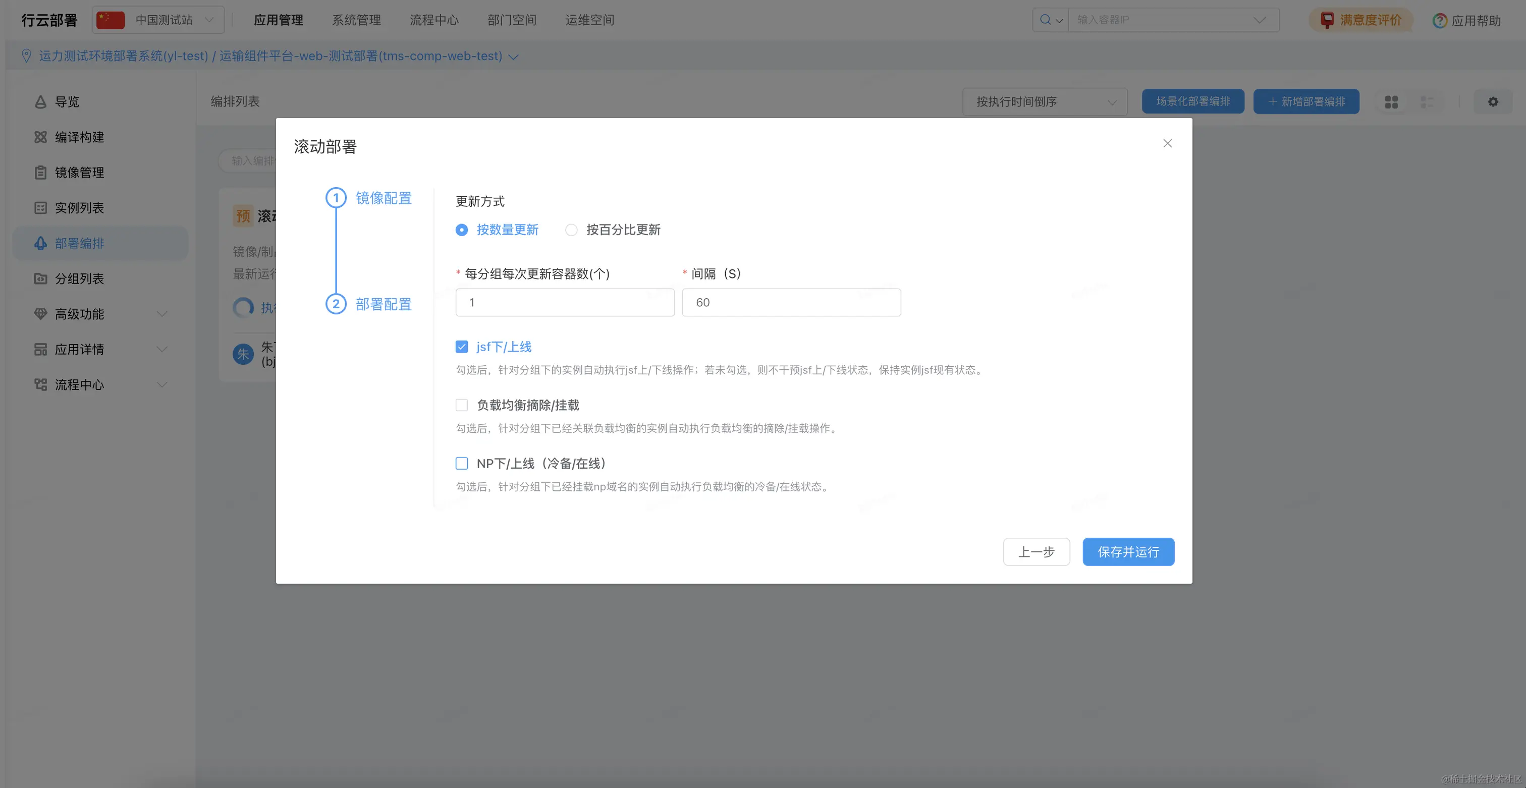Click 保存并运行 button
The width and height of the screenshot is (1526, 788).
coord(1128,552)
